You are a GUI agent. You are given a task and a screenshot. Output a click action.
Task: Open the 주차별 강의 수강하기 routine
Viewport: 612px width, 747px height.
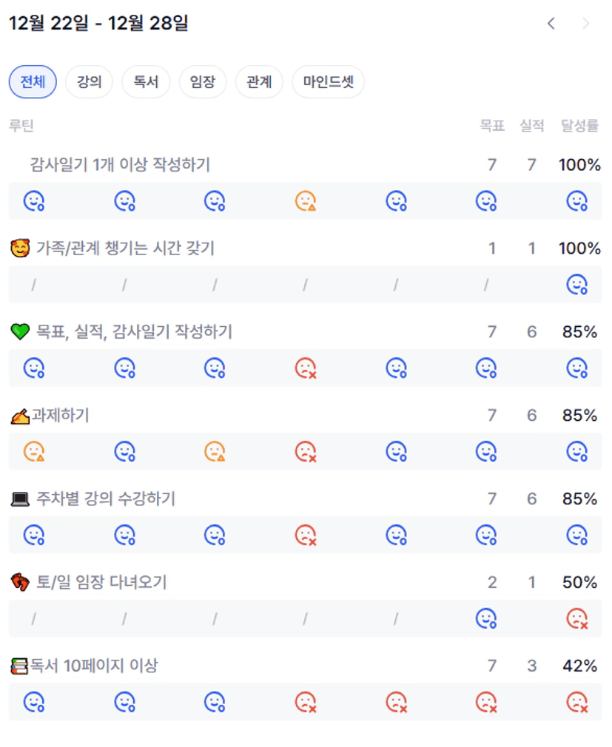tap(105, 499)
